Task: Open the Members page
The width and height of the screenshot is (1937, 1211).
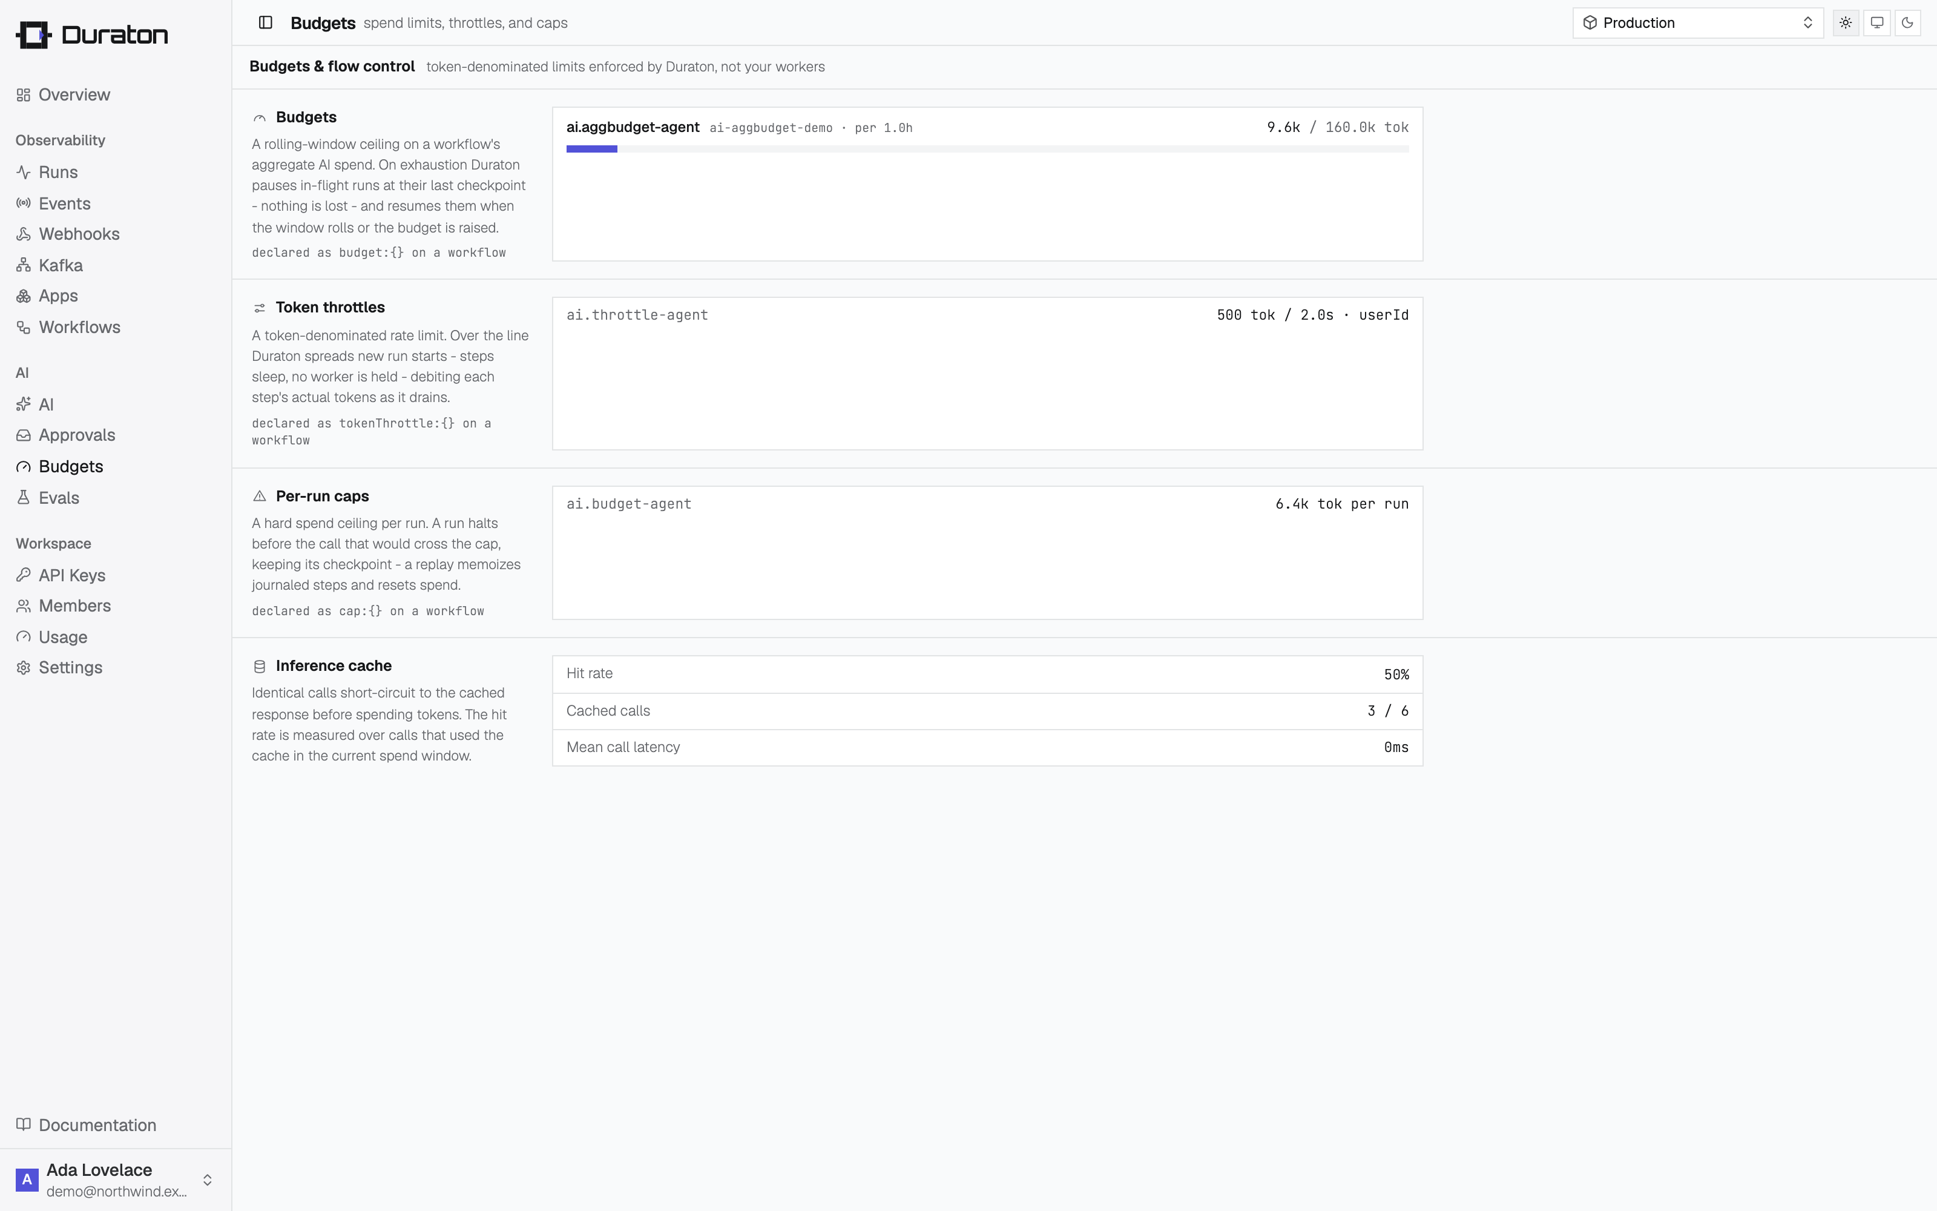Action: (x=75, y=606)
